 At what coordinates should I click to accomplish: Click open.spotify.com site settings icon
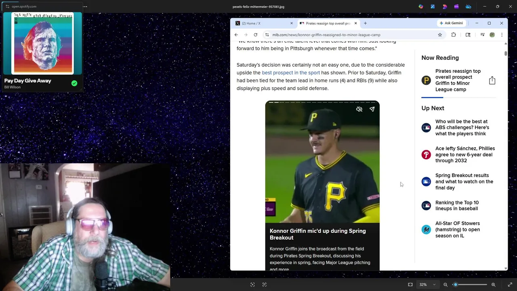[x=7, y=6]
